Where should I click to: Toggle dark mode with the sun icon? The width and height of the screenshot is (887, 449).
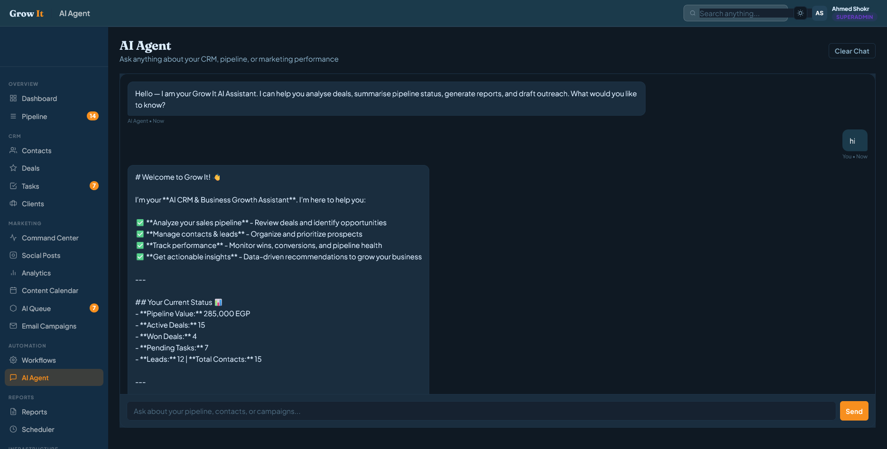800,13
